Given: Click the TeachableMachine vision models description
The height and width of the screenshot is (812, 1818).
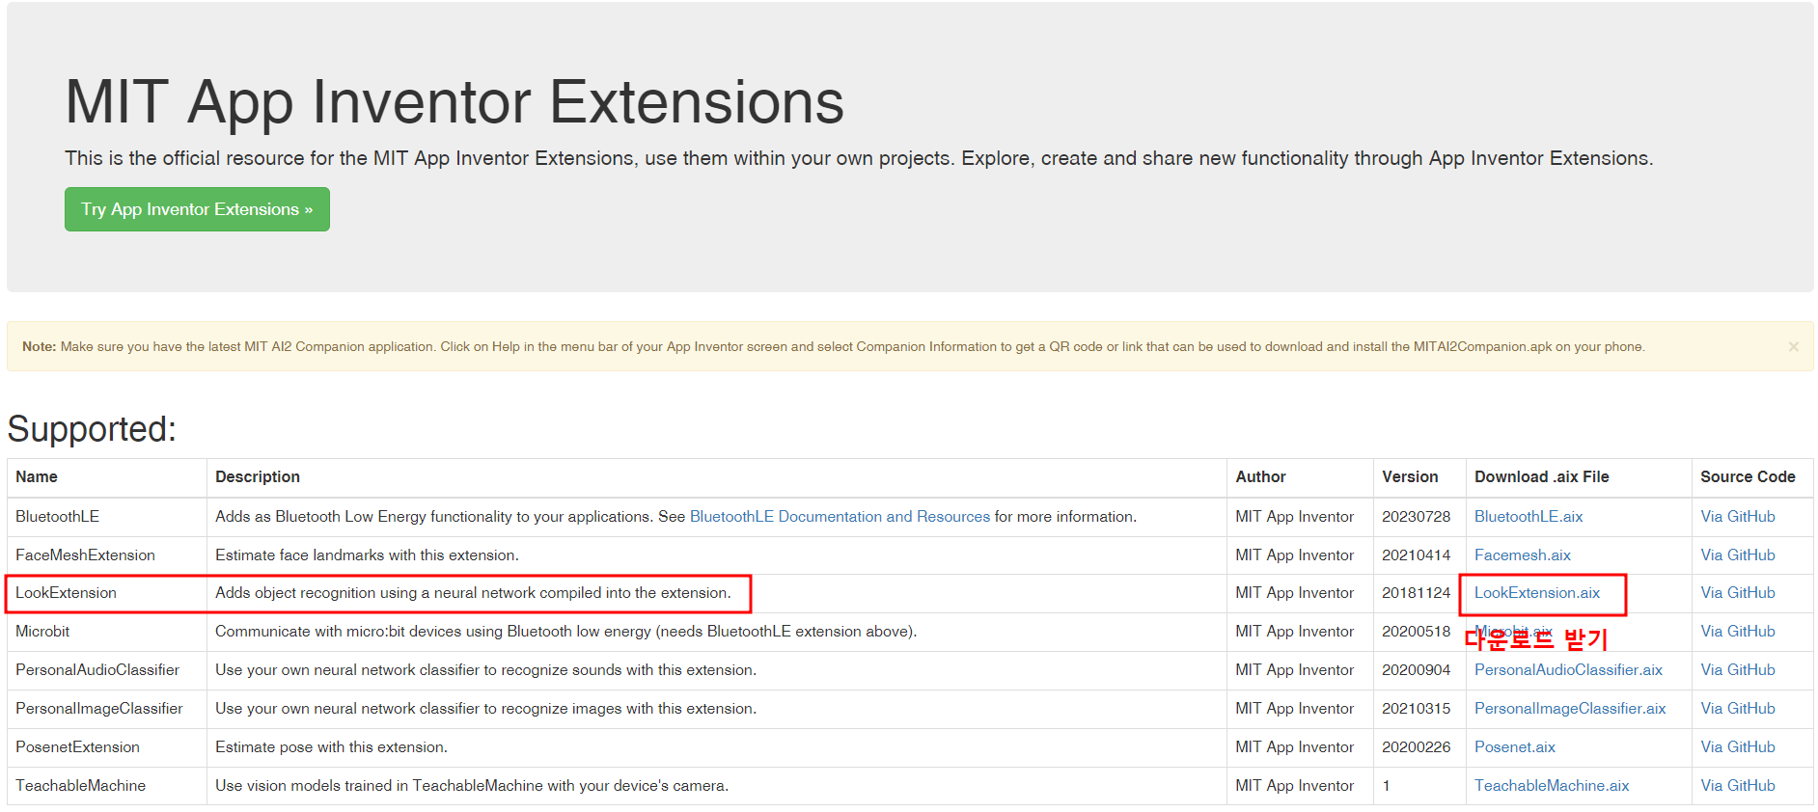Looking at the screenshot, I should click(472, 786).
